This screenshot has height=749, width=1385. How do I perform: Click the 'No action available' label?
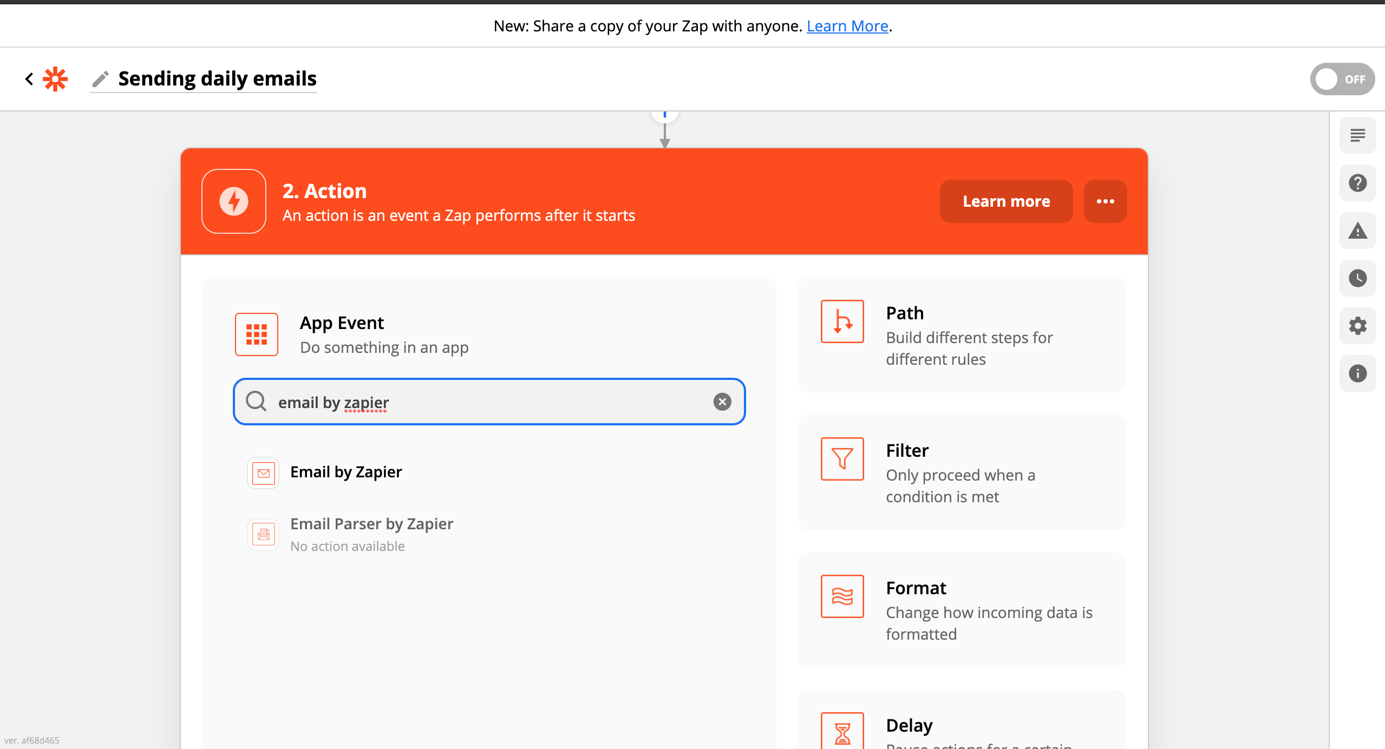[348, 546]
